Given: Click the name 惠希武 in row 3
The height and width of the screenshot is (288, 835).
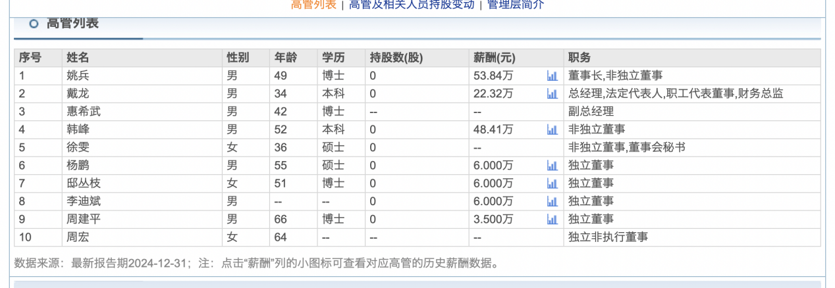Looking at the screenshot, I should pos(84,112).
